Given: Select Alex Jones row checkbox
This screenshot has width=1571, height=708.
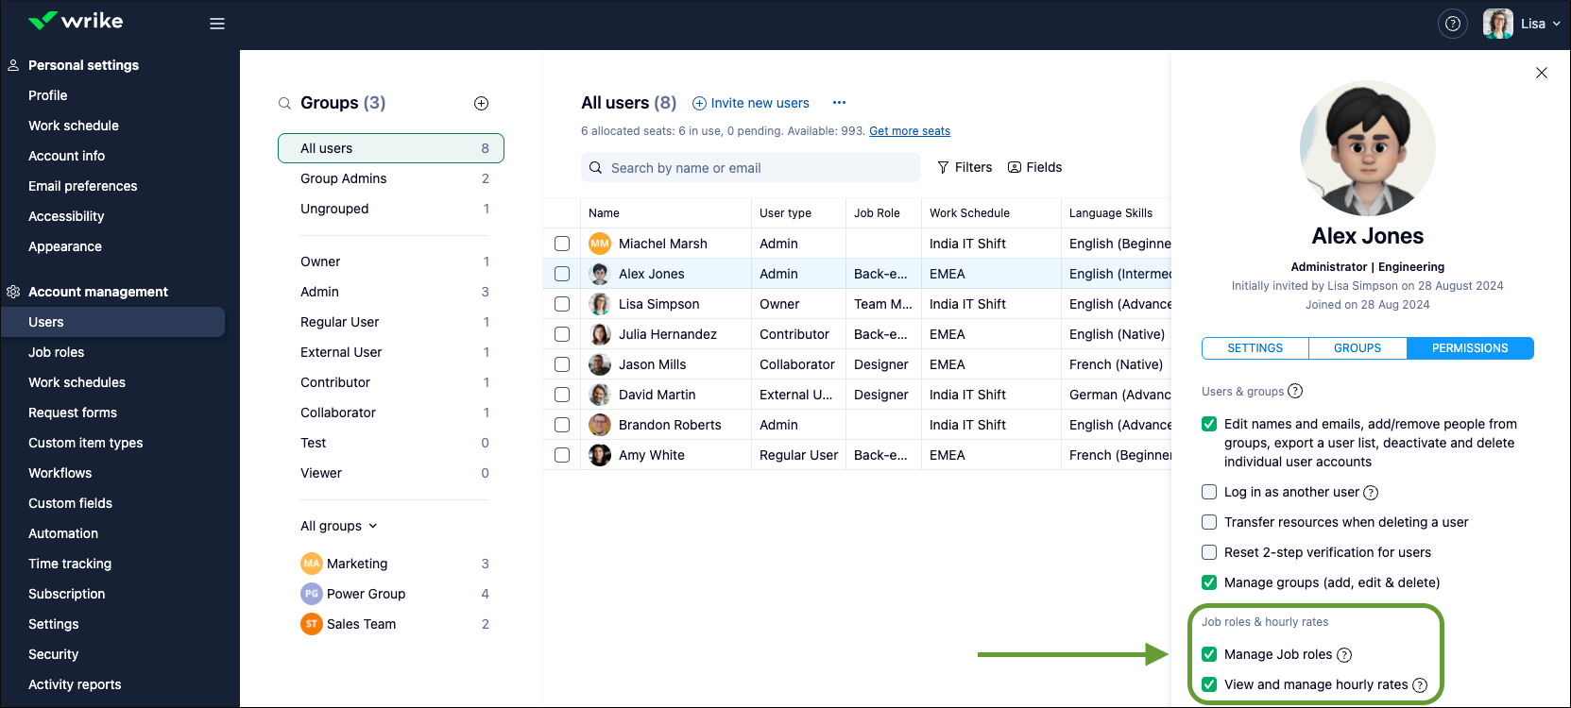Looking at the screenshot, I should (562, 274).
